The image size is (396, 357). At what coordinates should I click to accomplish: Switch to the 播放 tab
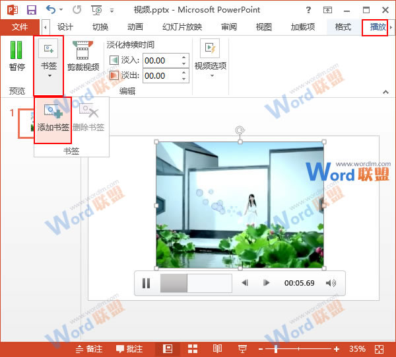click(378, 27)
